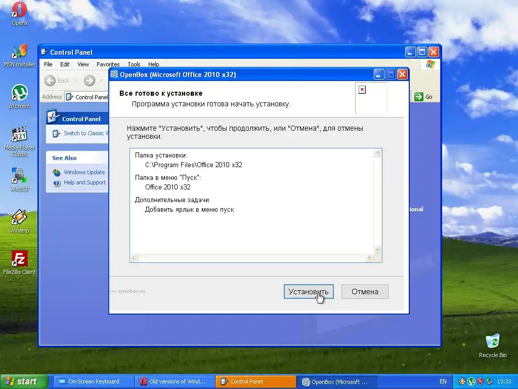Click the Control Panel checkmark icon in the sidebar header
This screenshot has width=518, height=389.
click(x=53, y=116)
